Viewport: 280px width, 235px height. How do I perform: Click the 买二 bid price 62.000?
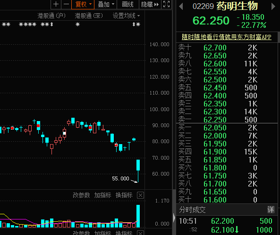click(215, 136)
